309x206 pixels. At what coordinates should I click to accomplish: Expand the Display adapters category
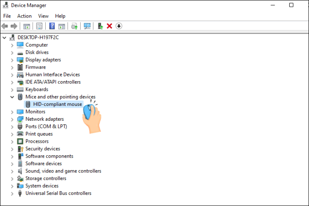(12, 60)
